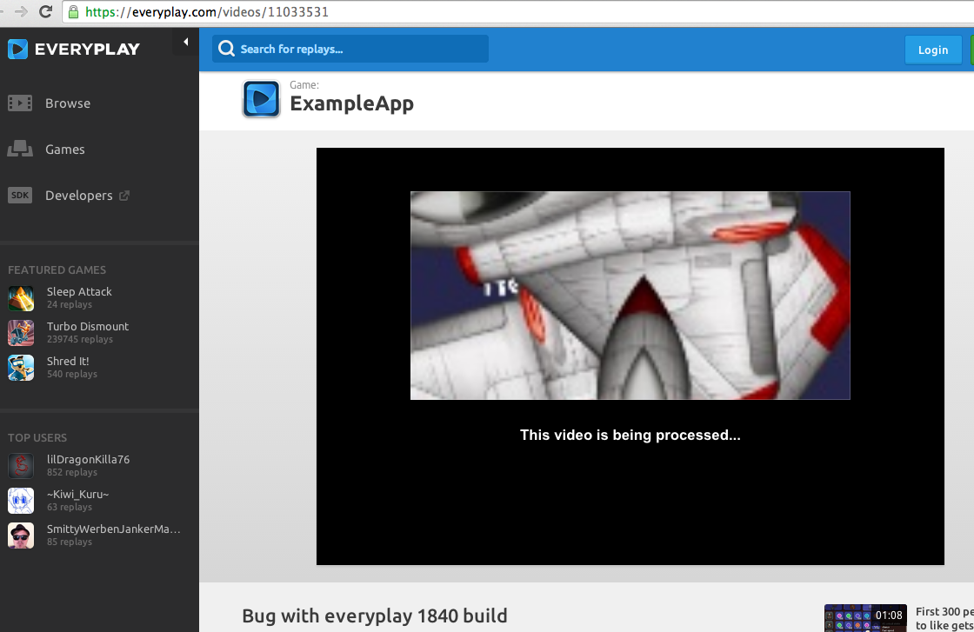Click the ExampleApp game icon
974x632 pixels.
point(261,99)
